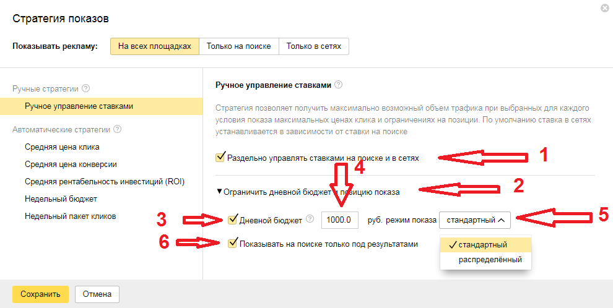Click the Отмена button
The height and width of the screenshot is (308, 613).
coord(97,294)
